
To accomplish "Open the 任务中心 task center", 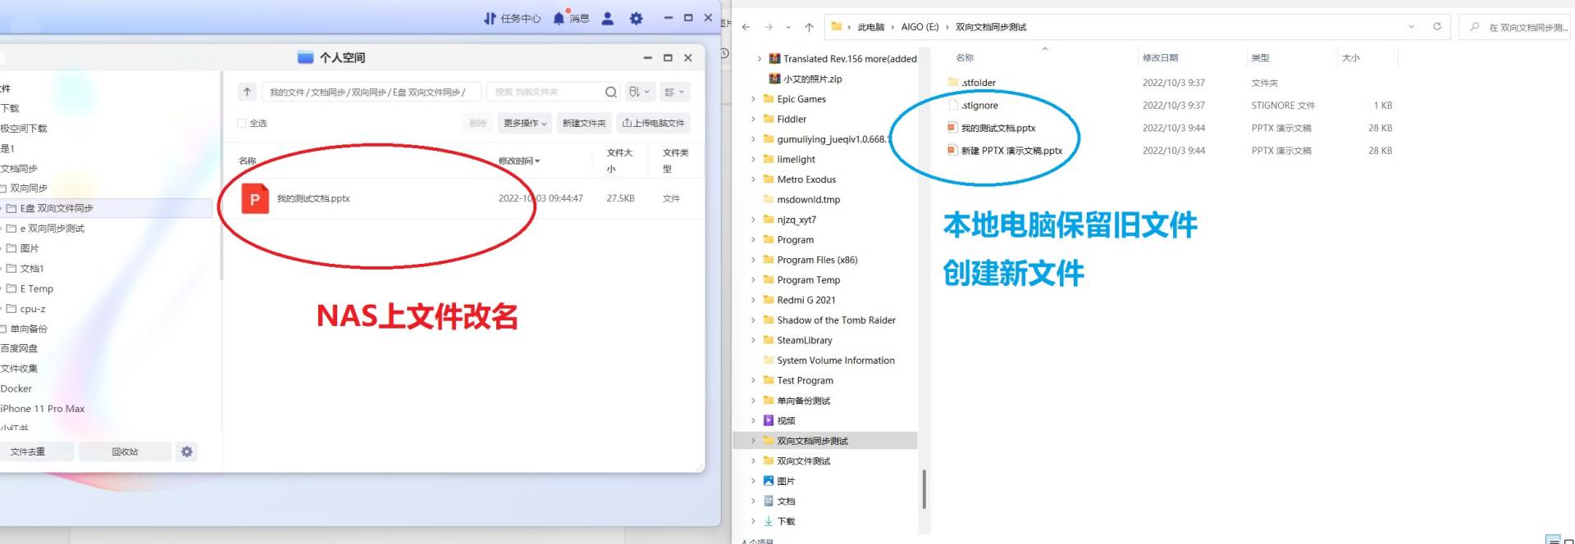I will click(512, 18).
